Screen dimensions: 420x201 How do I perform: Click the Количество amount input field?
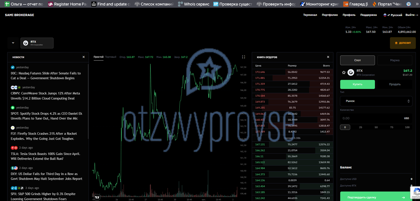[376, 118]
